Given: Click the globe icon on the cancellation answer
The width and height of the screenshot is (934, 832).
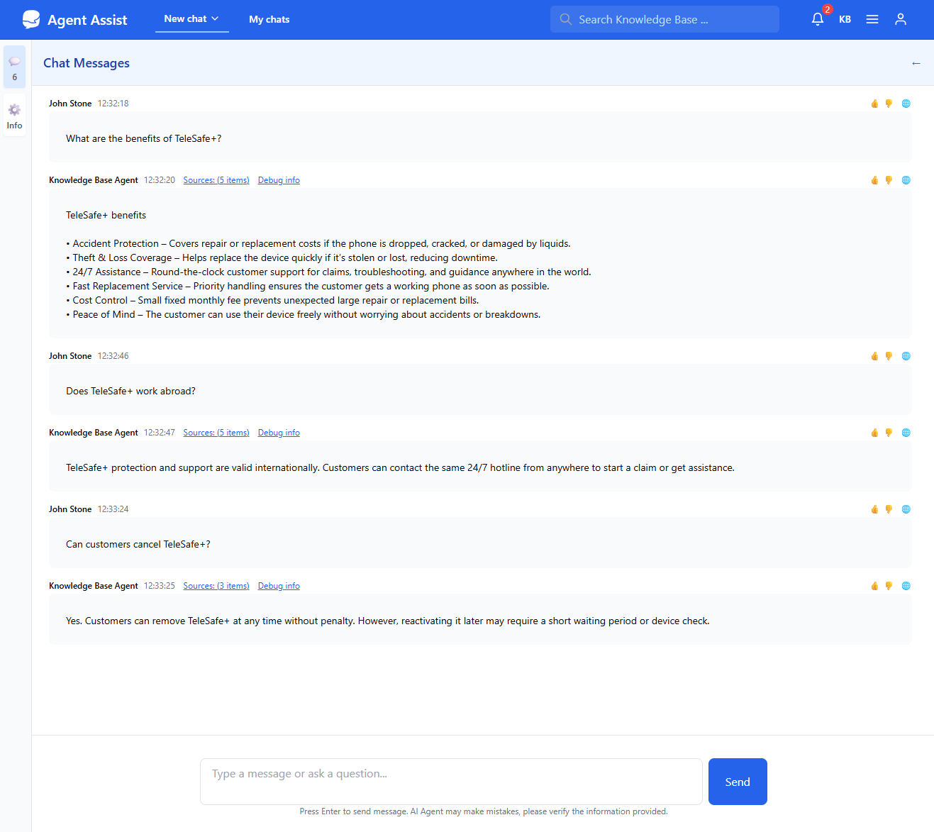Looking at the screenshot, I should [x=906, y=586].
